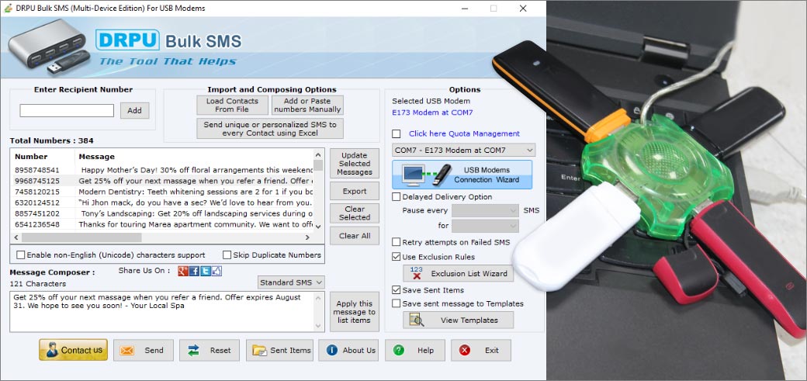
Task: Select row with number 6320124512
Action: point(161,203)
